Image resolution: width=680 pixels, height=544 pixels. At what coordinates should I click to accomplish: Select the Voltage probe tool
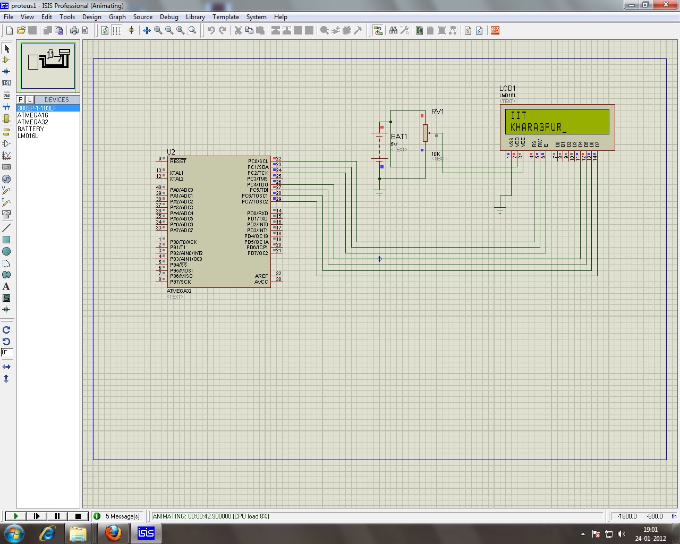pos(6,190)
